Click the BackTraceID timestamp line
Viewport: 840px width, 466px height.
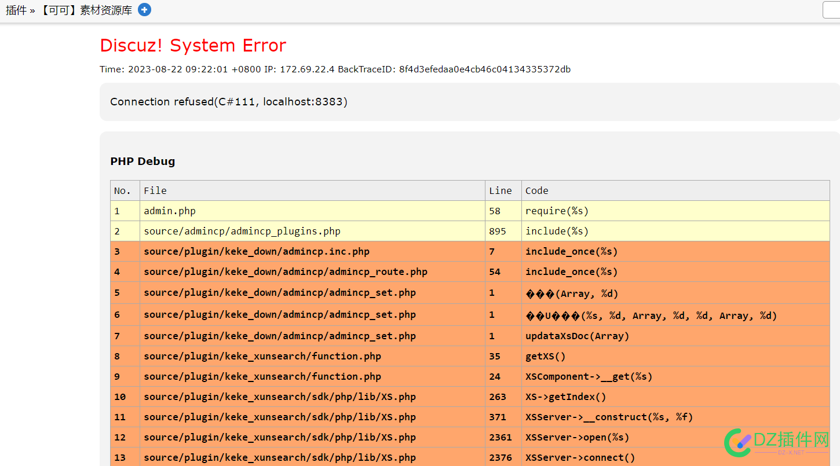(335, 69)
